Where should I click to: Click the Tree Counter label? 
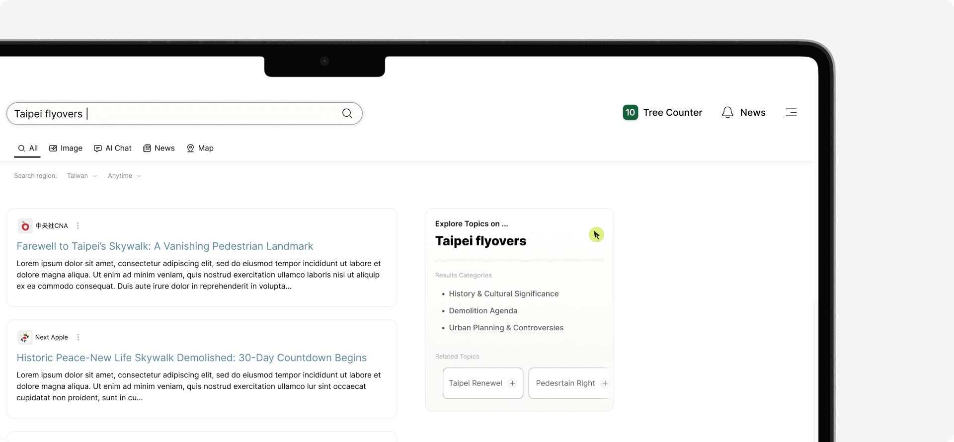[673, 113]
